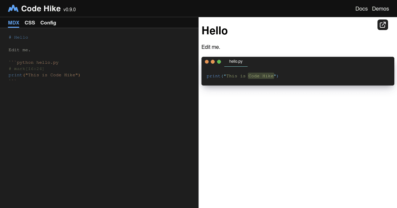Click the highlighted Code Hike text in preview
Viewport: 397px width, 208px height.
coord(261,76)
